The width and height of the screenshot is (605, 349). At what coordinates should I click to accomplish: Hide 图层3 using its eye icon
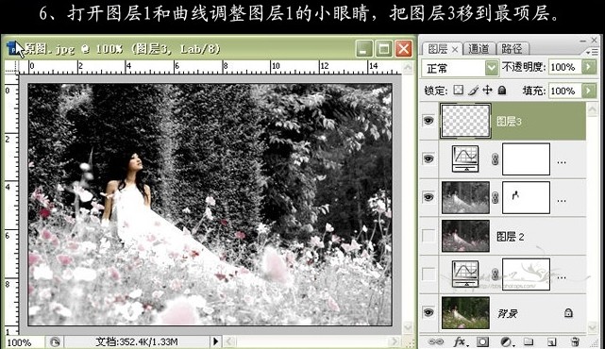(429, 121)
